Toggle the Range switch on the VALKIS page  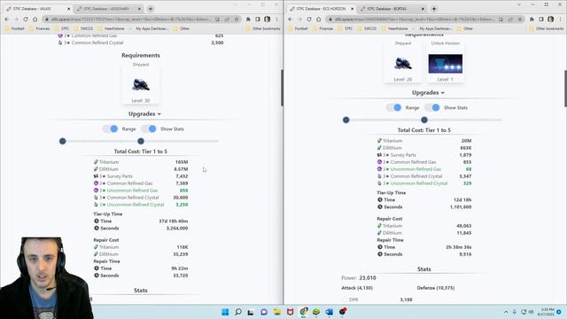click(x=110, y=128)
